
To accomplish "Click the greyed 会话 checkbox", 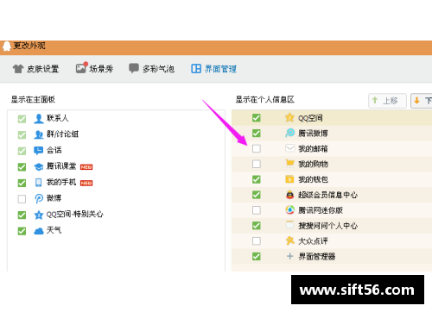I will [22, 151].
